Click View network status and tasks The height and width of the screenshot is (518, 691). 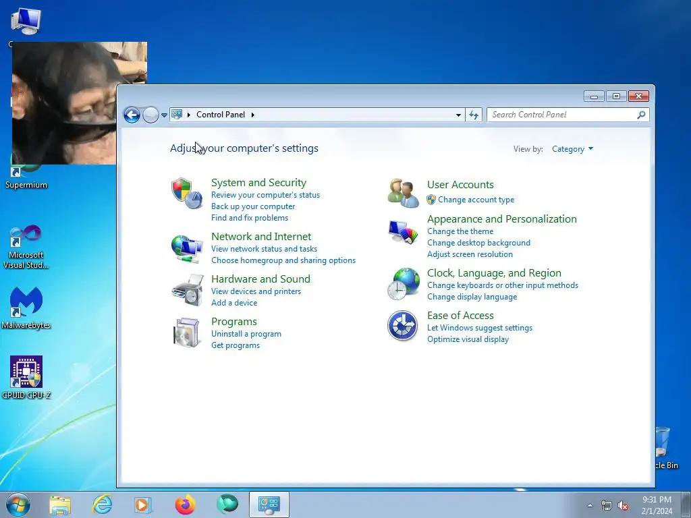pos(264,249)
